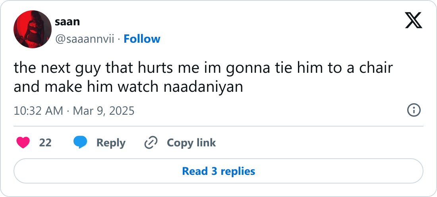The image size is (437, 197).
Task: Open saan's profile picture avatar
Action: click(x=33, y=29)
